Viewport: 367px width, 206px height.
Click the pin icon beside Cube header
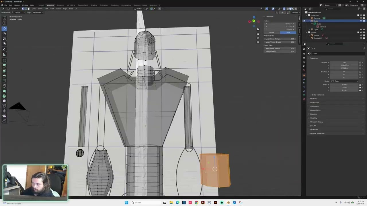point(364,48)
